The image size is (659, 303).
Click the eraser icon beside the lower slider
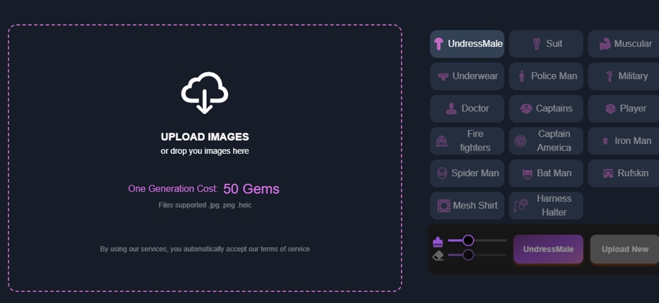(438, 256)
